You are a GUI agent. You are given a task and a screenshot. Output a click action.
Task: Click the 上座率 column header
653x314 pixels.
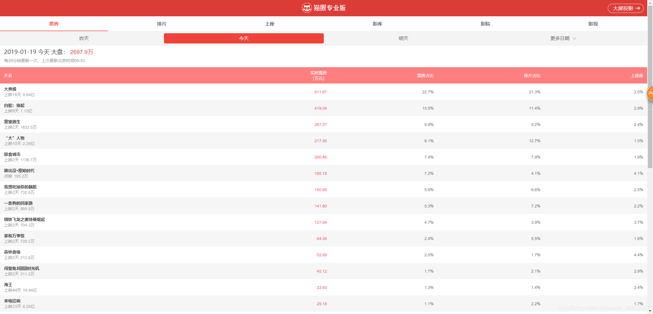[637, 76]
